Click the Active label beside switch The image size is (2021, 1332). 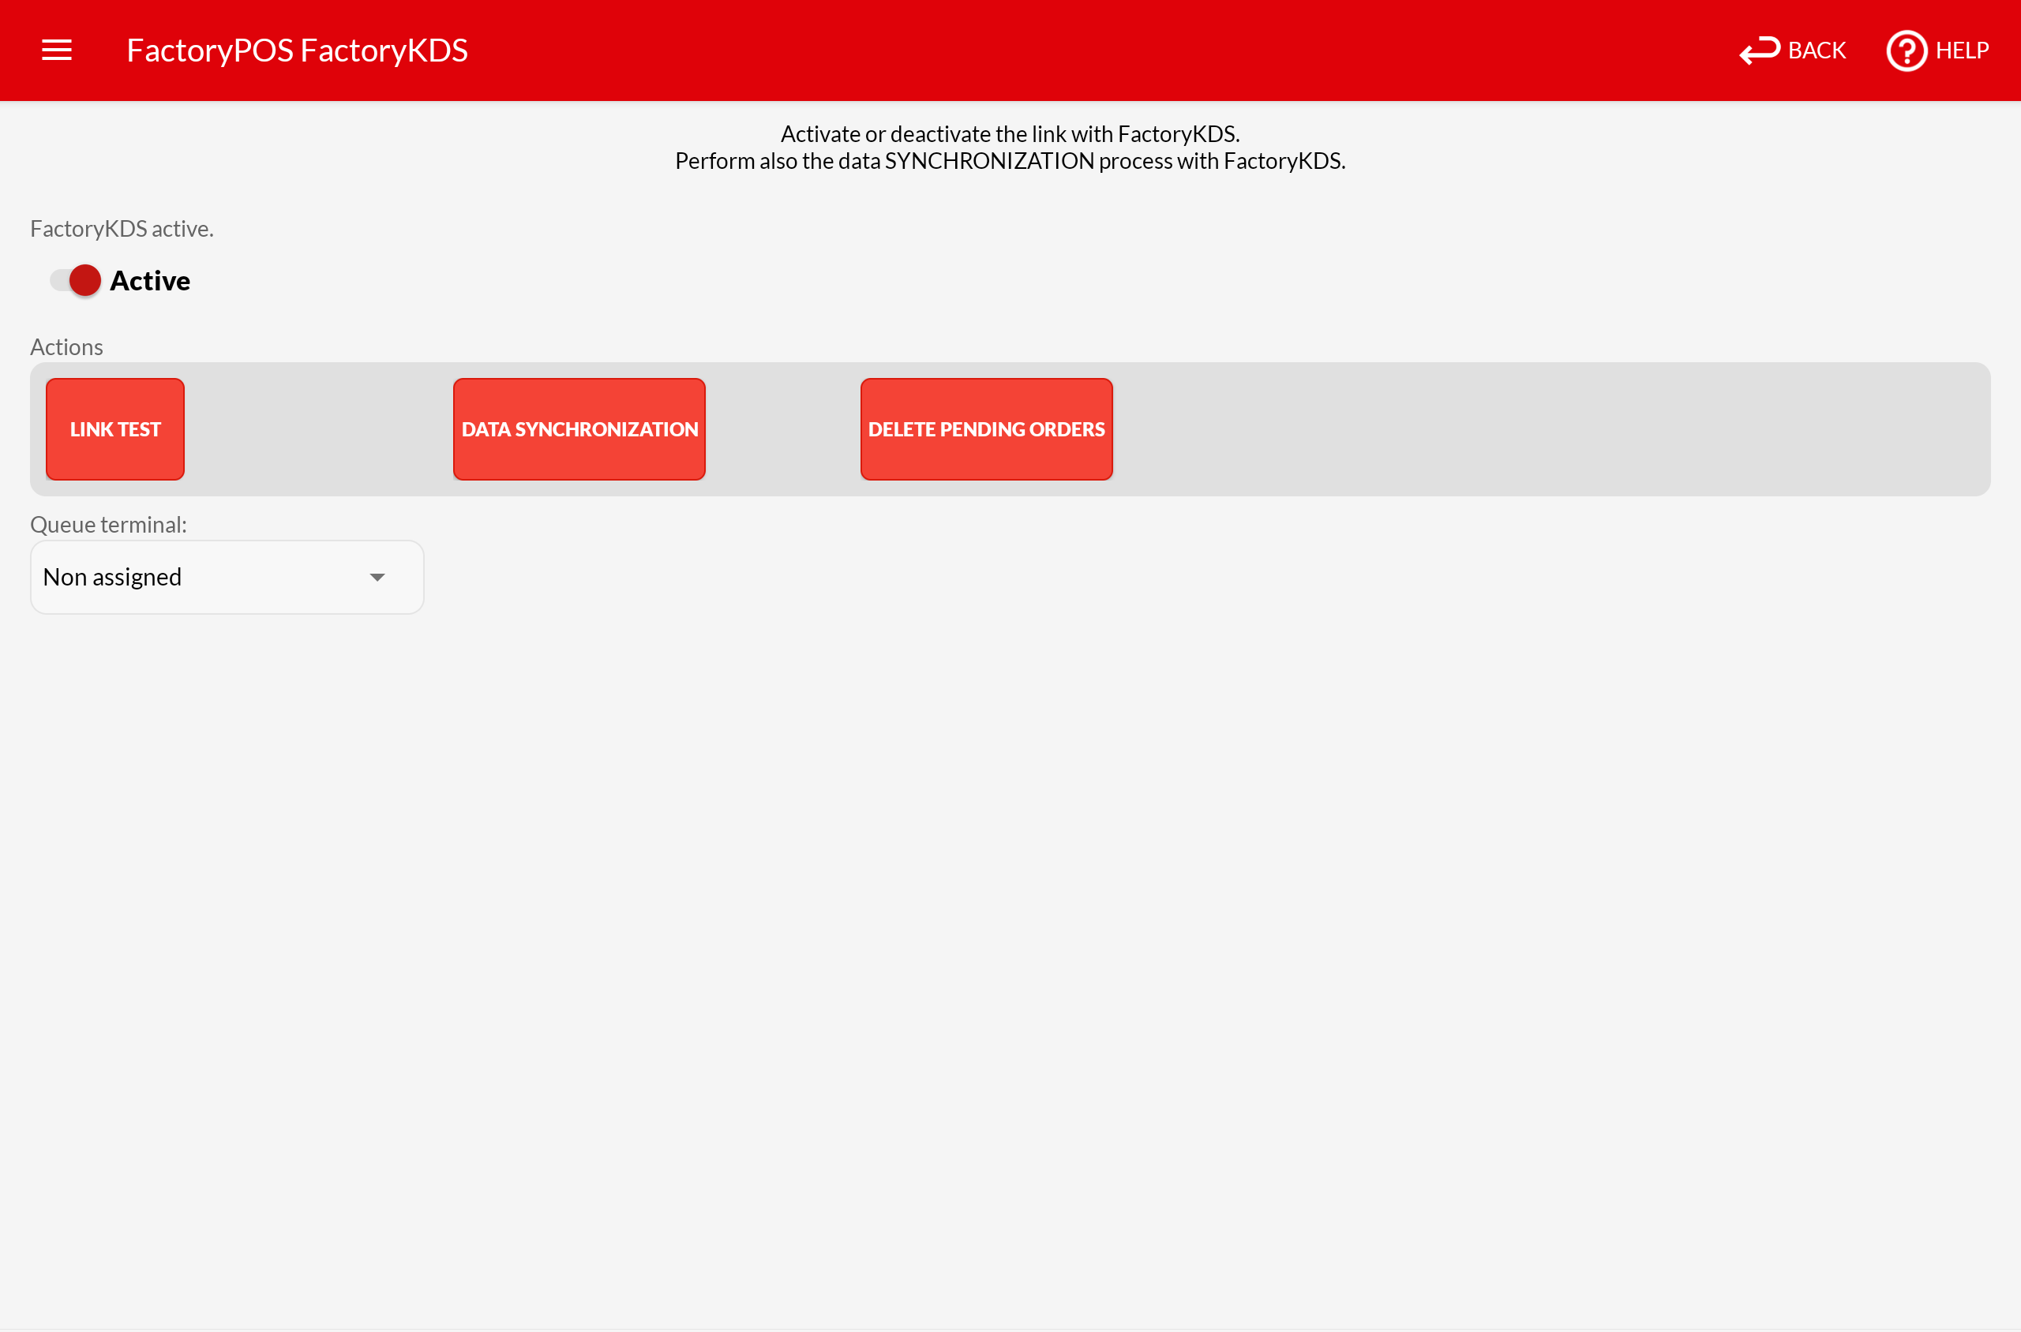point(149,281)
